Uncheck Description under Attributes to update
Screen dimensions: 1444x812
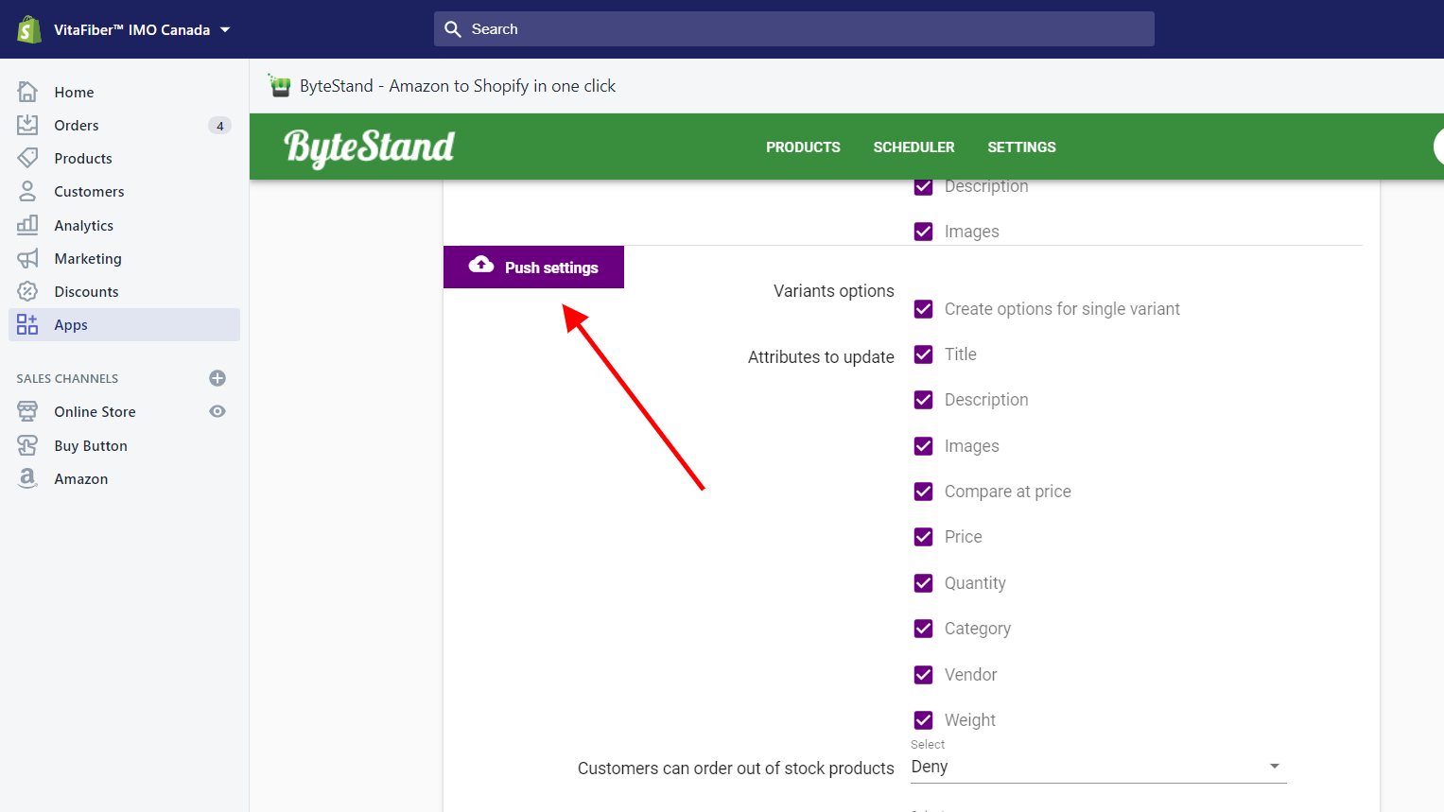[924, 400]
